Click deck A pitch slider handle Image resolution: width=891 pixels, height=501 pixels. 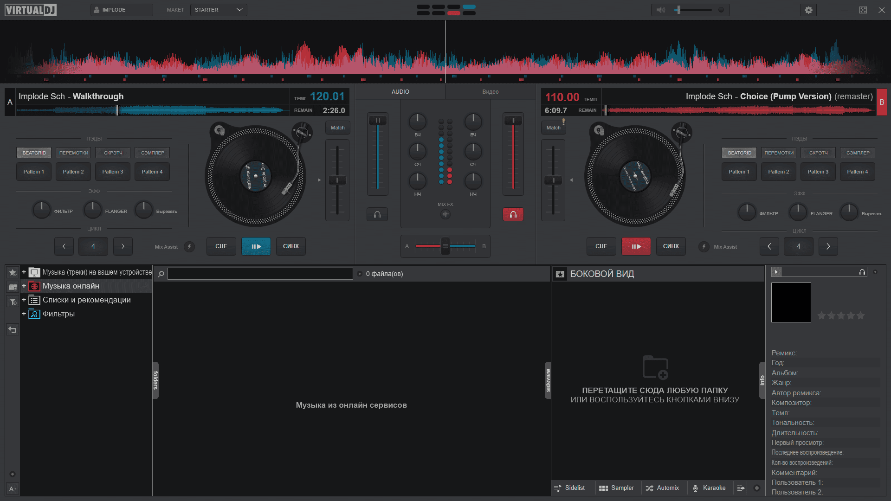click(337, 180)
